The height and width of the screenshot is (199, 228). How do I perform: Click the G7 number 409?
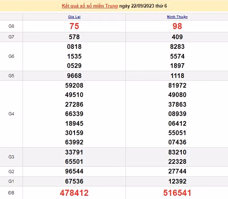177,37
